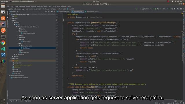185x104 pixels.
Task: Open the Terminal dock icon
Action: pos(3,37)
